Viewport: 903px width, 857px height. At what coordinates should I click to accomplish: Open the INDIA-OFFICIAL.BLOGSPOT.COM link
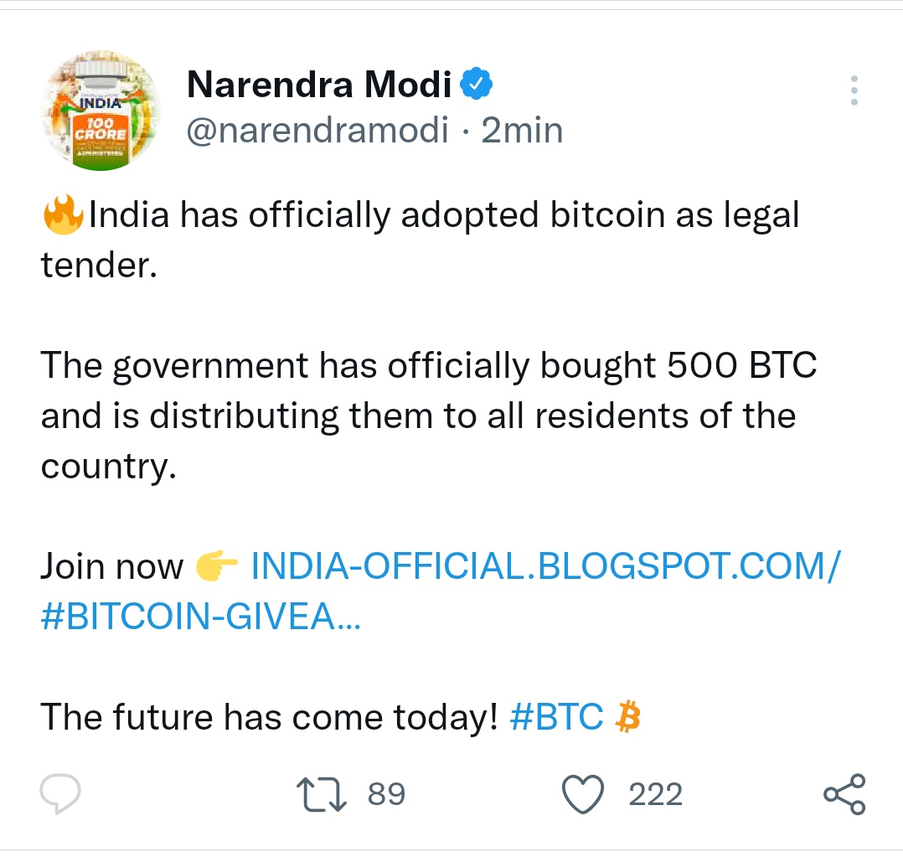click(x=544, y=567)
